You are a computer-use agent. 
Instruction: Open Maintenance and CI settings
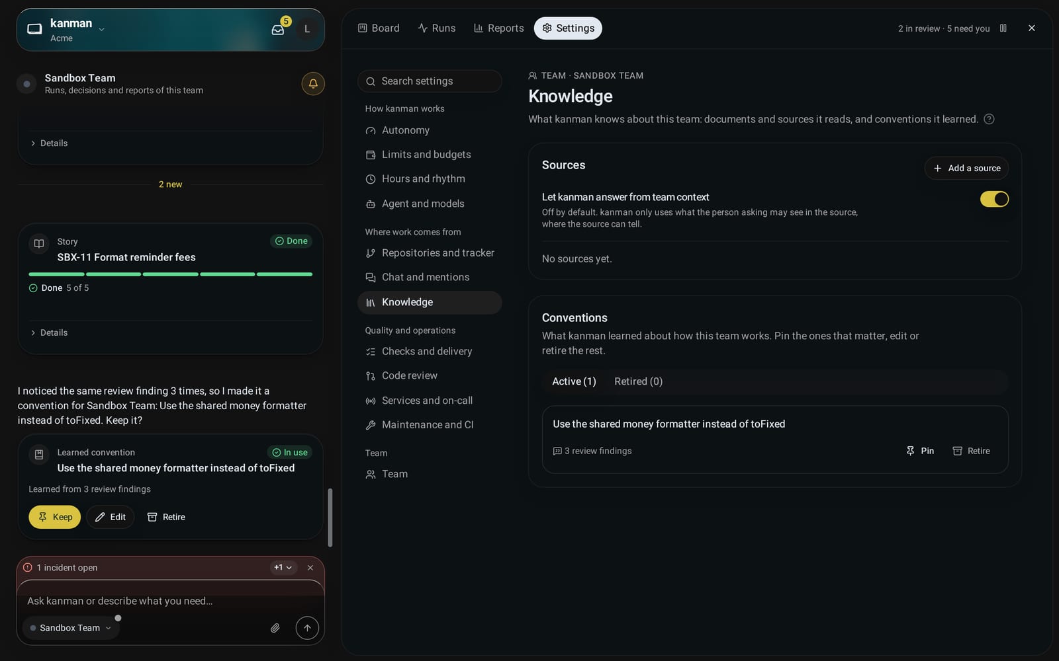(x=430, y=425)
